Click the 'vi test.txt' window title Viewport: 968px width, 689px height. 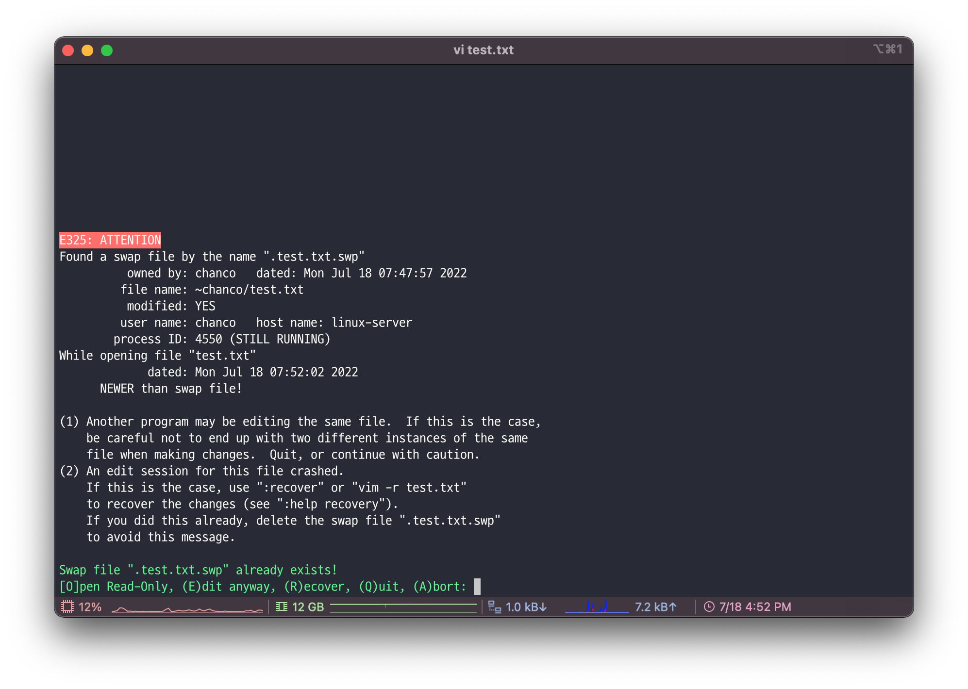pos(484,50)
